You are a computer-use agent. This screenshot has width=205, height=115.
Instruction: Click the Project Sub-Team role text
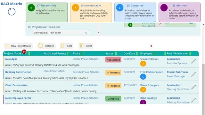point(177,72)
